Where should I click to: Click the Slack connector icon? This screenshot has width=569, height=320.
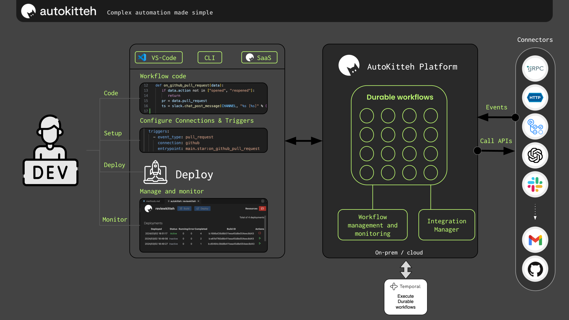535,184
